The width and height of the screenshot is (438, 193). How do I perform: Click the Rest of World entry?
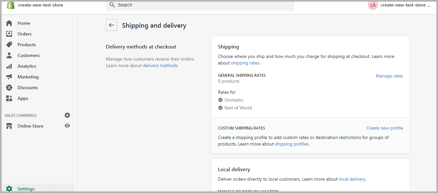[238, 108]
